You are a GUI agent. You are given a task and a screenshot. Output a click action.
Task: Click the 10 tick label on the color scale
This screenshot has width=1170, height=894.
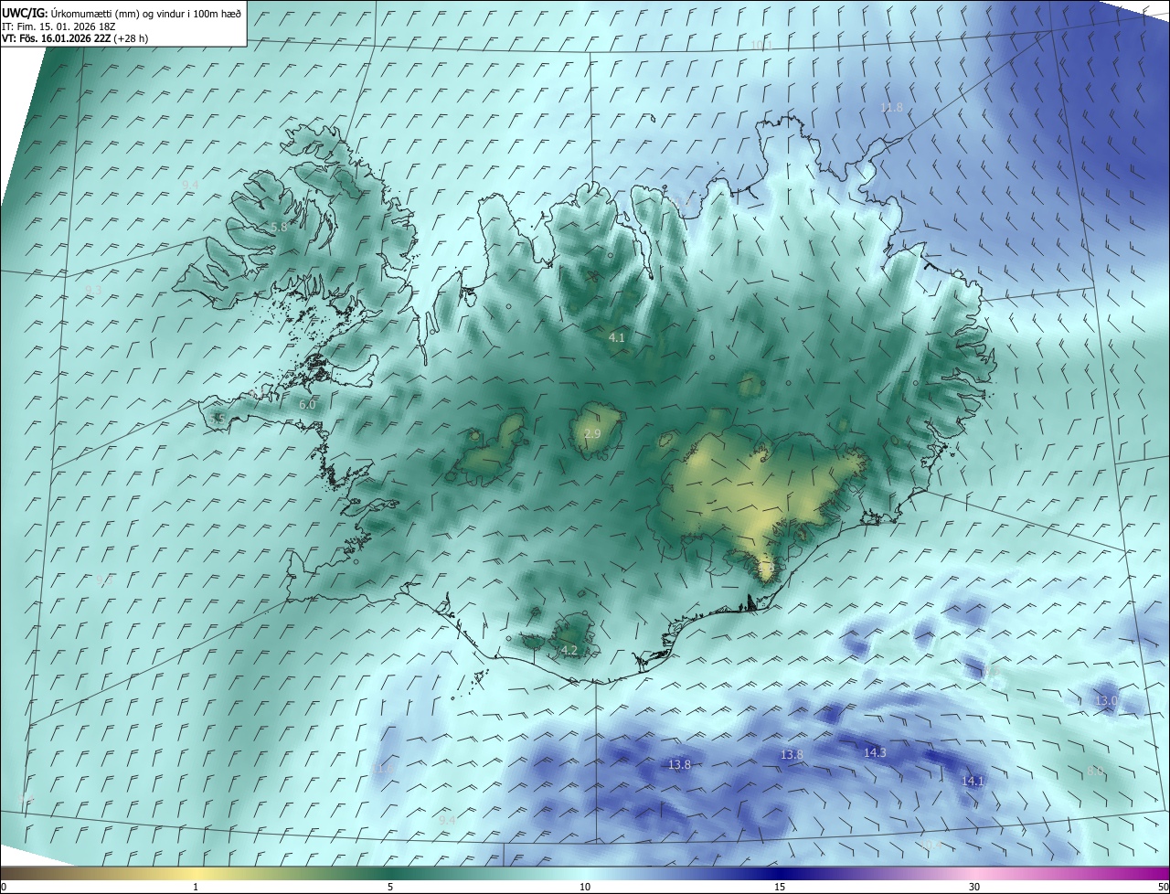(585, 887)
